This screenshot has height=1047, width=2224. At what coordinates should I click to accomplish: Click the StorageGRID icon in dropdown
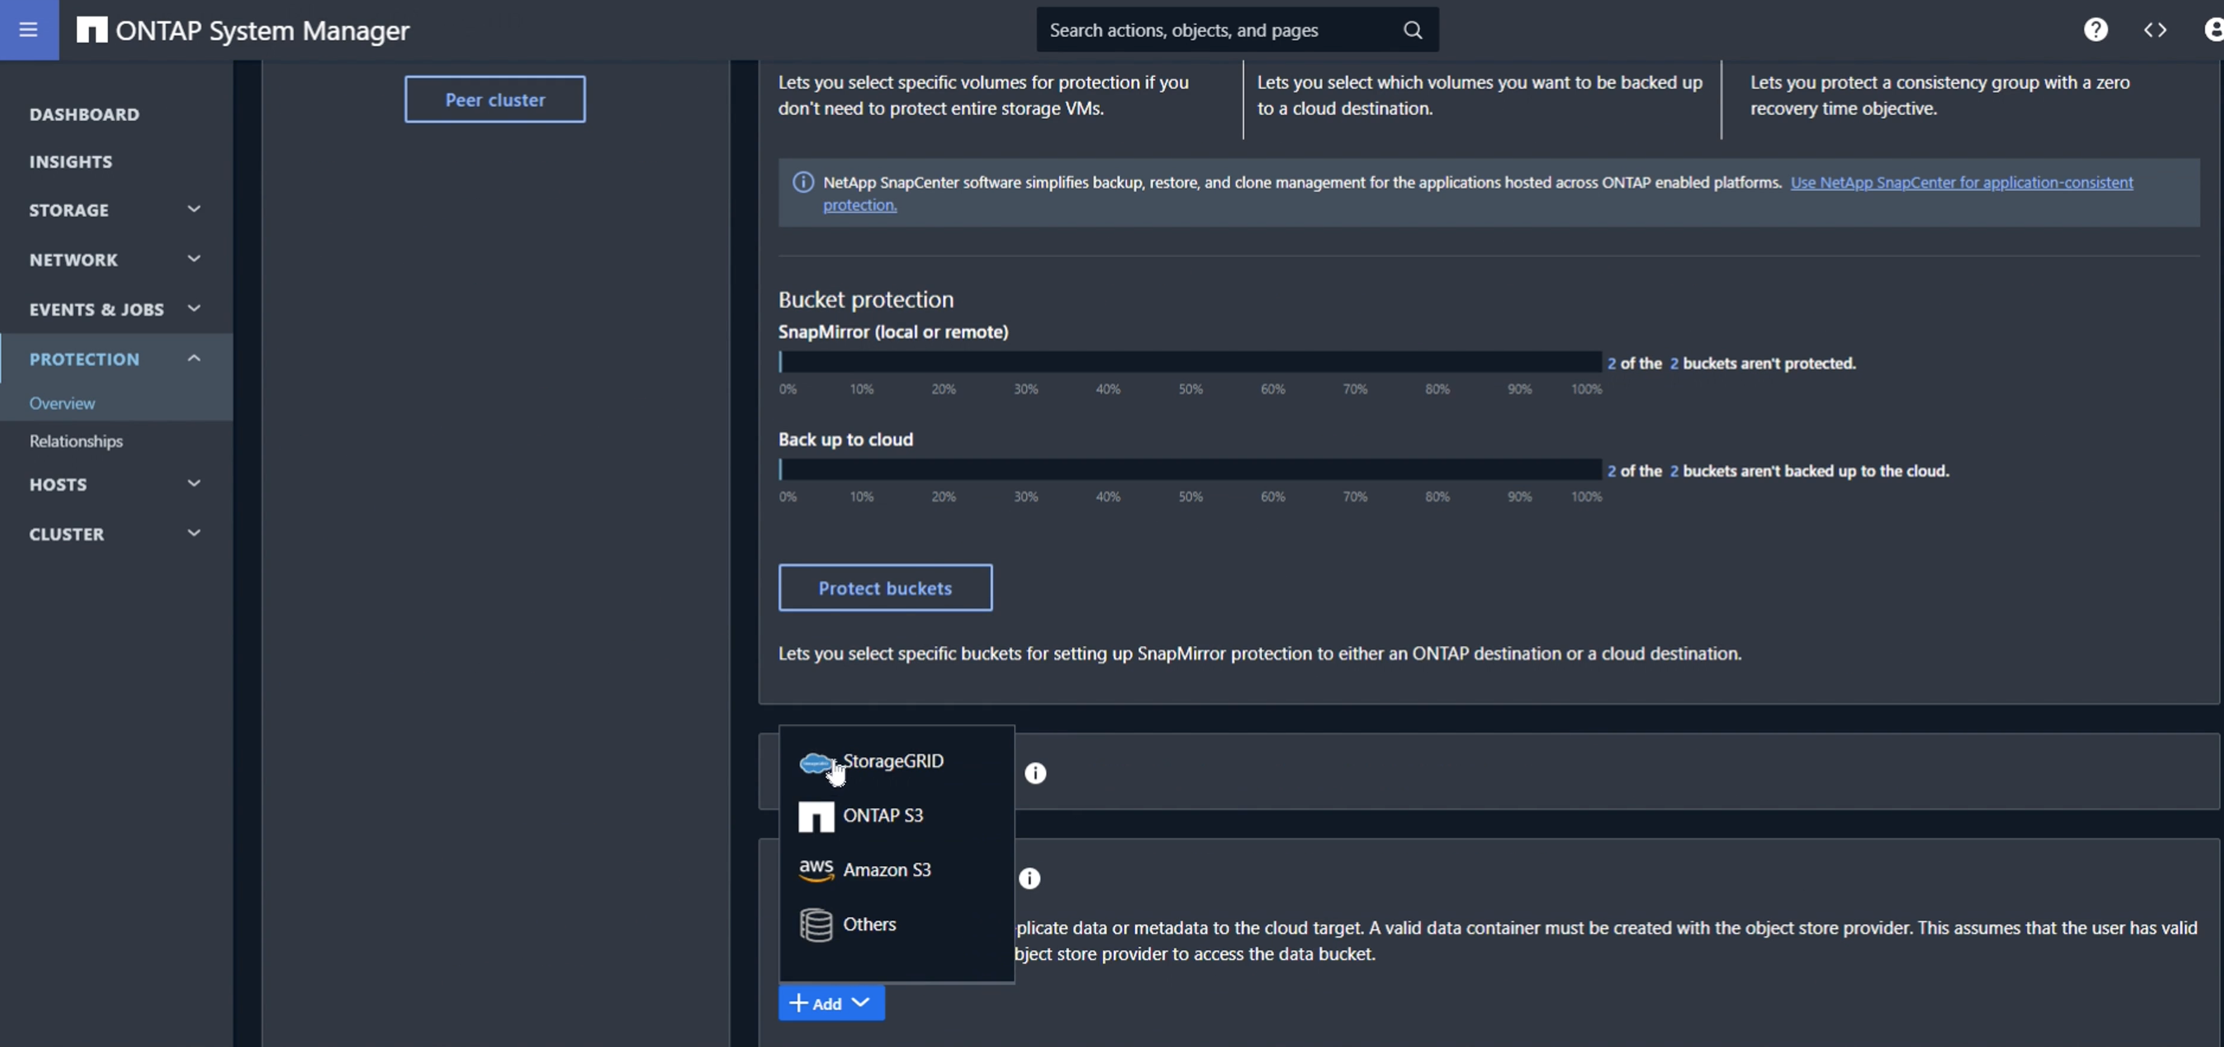coord(816,762)
